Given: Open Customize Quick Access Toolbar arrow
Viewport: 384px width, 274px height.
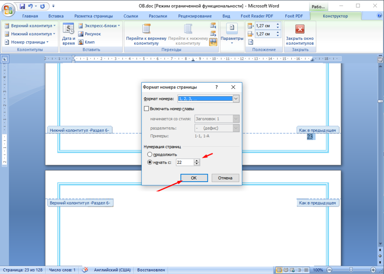Looking at the screenshot, I should tap(54, 6).
